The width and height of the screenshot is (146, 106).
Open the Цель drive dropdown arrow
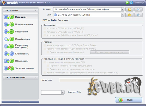[123, 15]
